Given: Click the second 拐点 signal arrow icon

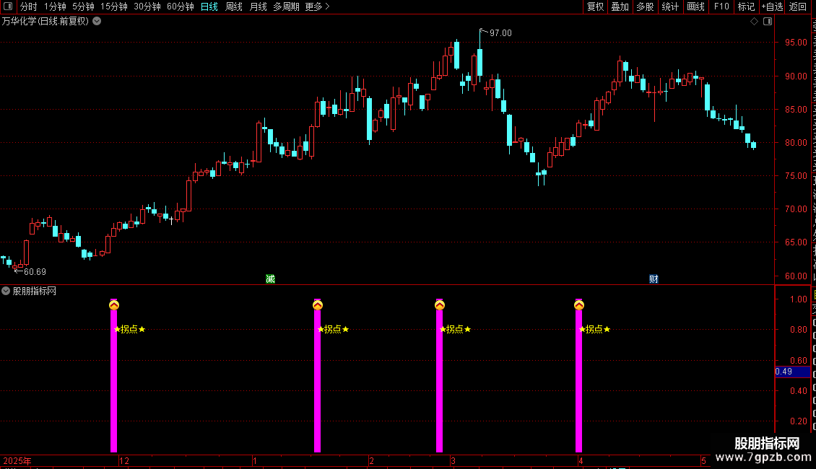Looking at the screenshot, I should [318, 305].
